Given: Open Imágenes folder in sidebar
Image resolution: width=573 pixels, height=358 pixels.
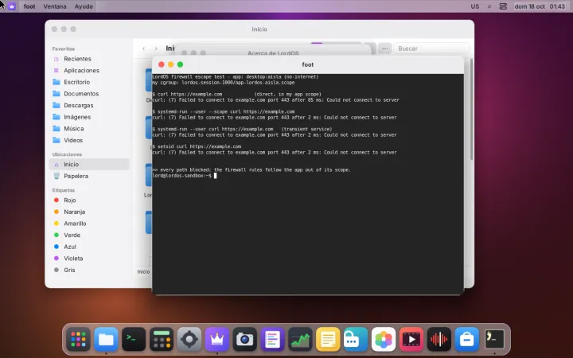Looking at the screenshot, I should point(89,117).
